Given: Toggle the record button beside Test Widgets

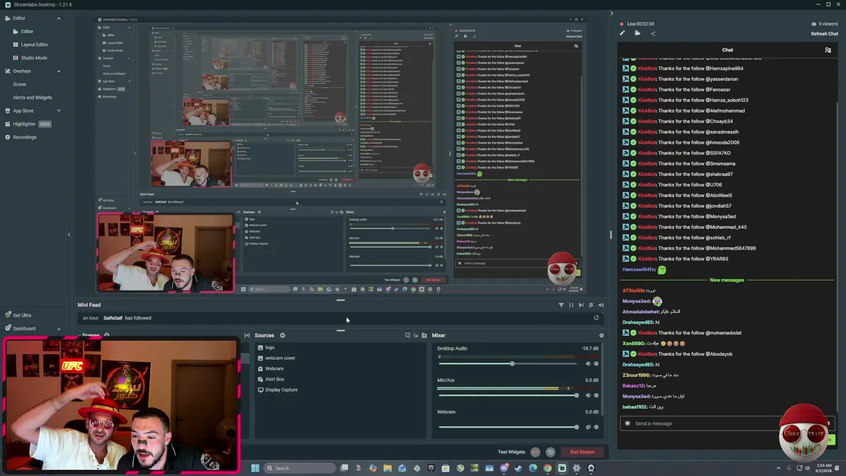Looking at the screenshot, I should (535, 452).
